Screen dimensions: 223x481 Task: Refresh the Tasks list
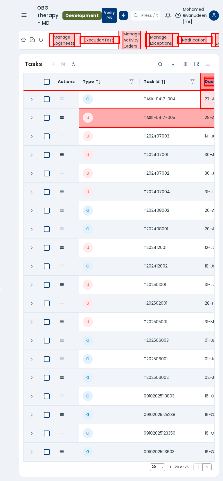click(73, 64)
